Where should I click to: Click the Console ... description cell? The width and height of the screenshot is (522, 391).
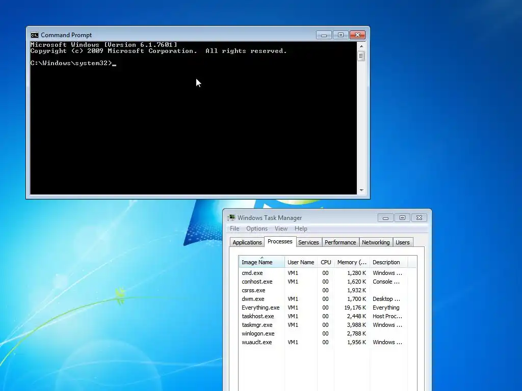pos(386,282)
